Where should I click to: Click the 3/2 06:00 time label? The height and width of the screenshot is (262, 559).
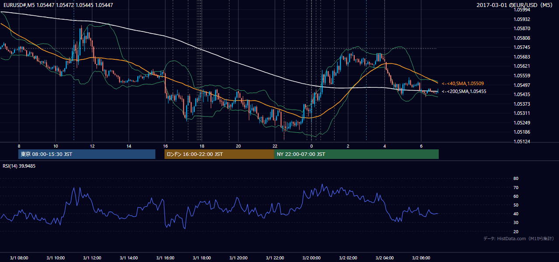pyautogui.click(x=421, y=258)
